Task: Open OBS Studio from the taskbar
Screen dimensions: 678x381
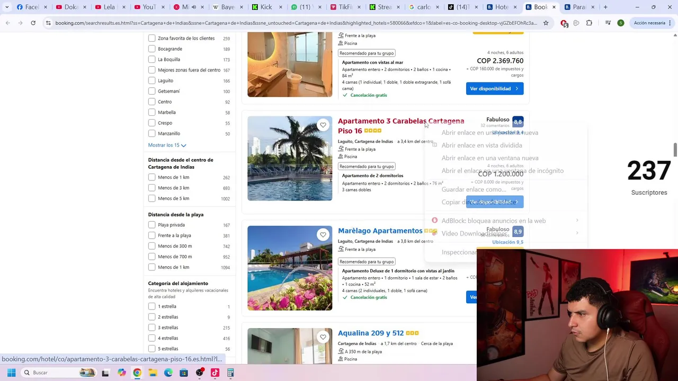Action: pos(200,373)
